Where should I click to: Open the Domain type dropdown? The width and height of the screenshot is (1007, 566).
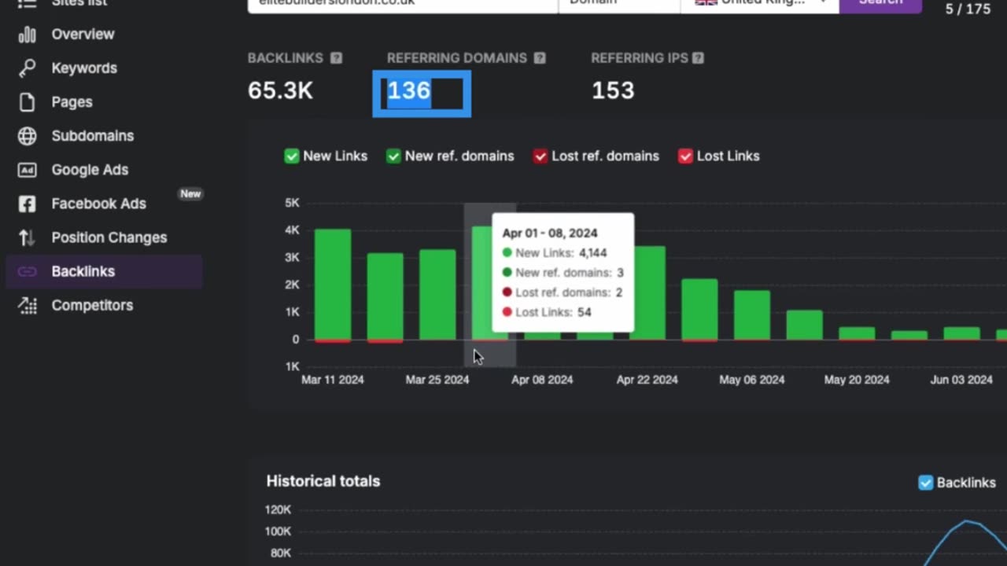619,3
